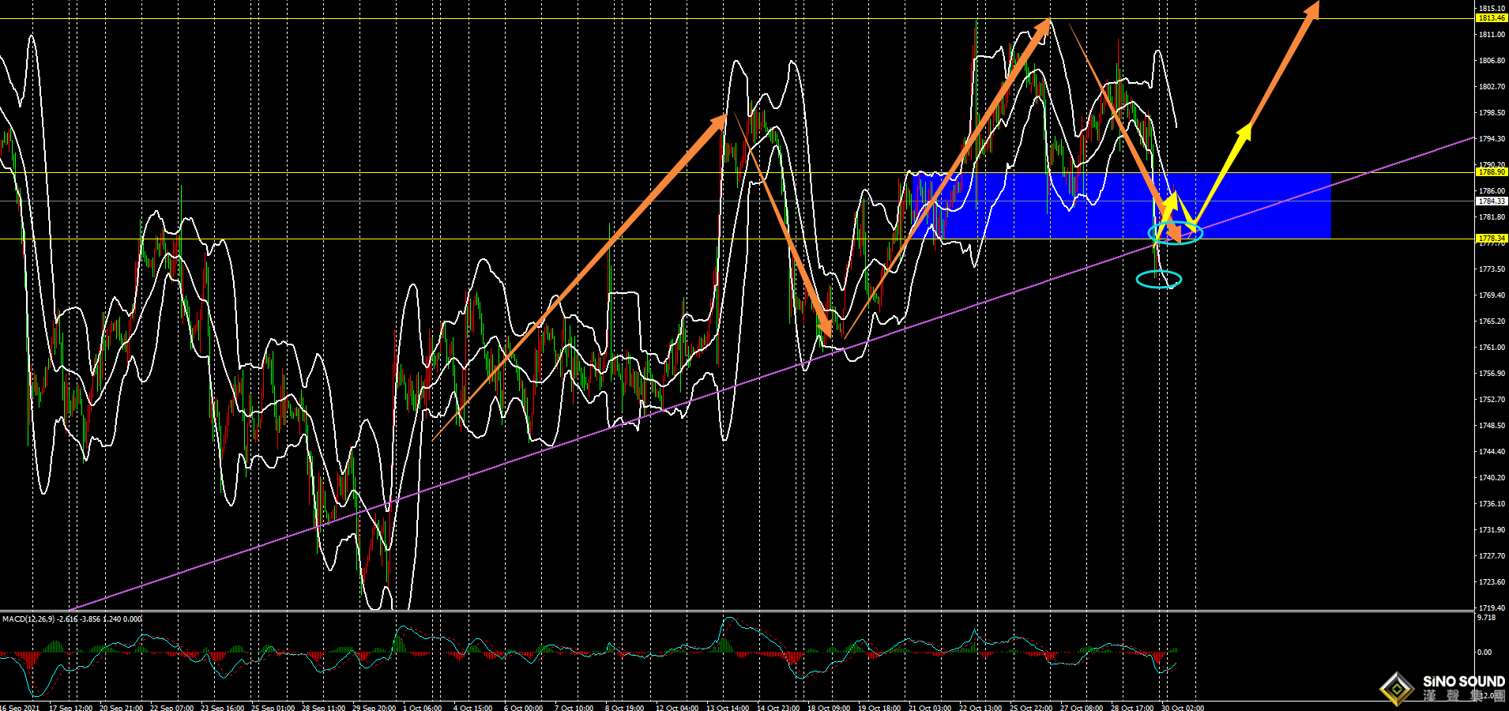Image resolution: width=1509 pixels, height=711 pixels.
Task: Select the top-right orange arrowhead
Action: [1311, 10]
